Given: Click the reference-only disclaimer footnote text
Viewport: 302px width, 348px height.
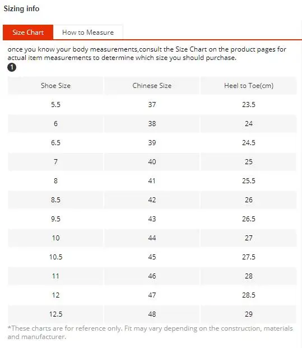Looking at the screenshot, I should pyautogui.click(x=150, y=332).
